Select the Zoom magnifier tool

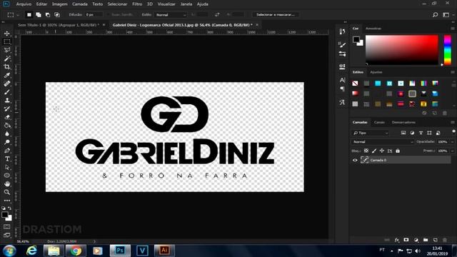point(7,192)
